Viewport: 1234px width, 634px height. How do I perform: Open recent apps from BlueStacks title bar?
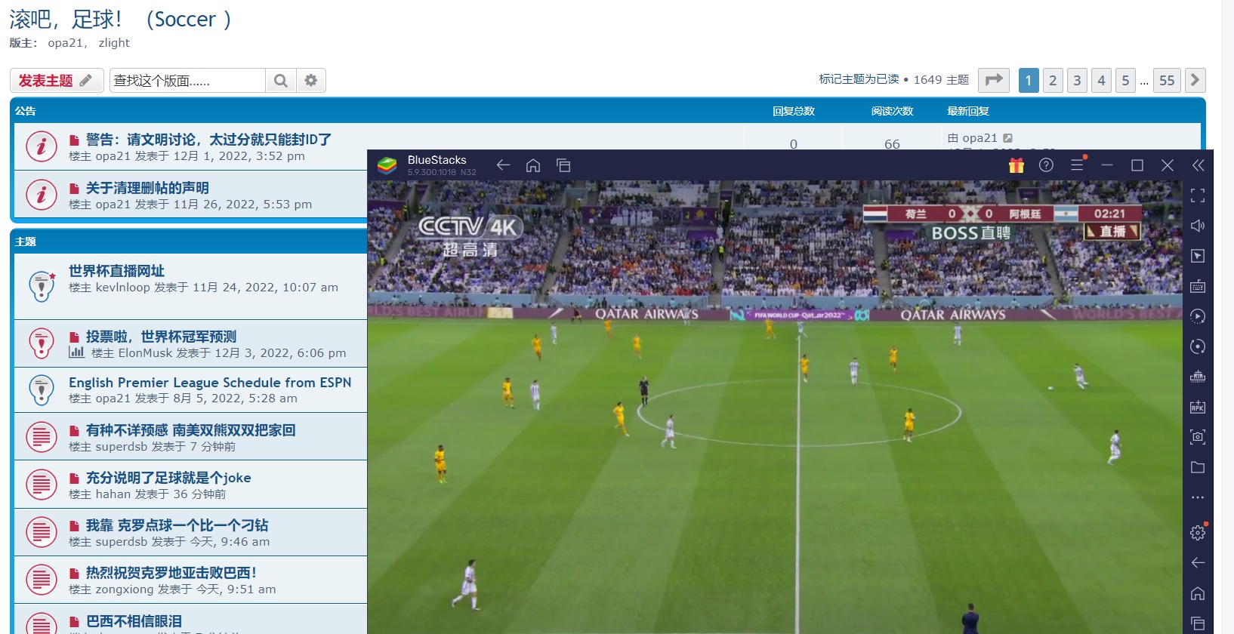tap(563, 165)
